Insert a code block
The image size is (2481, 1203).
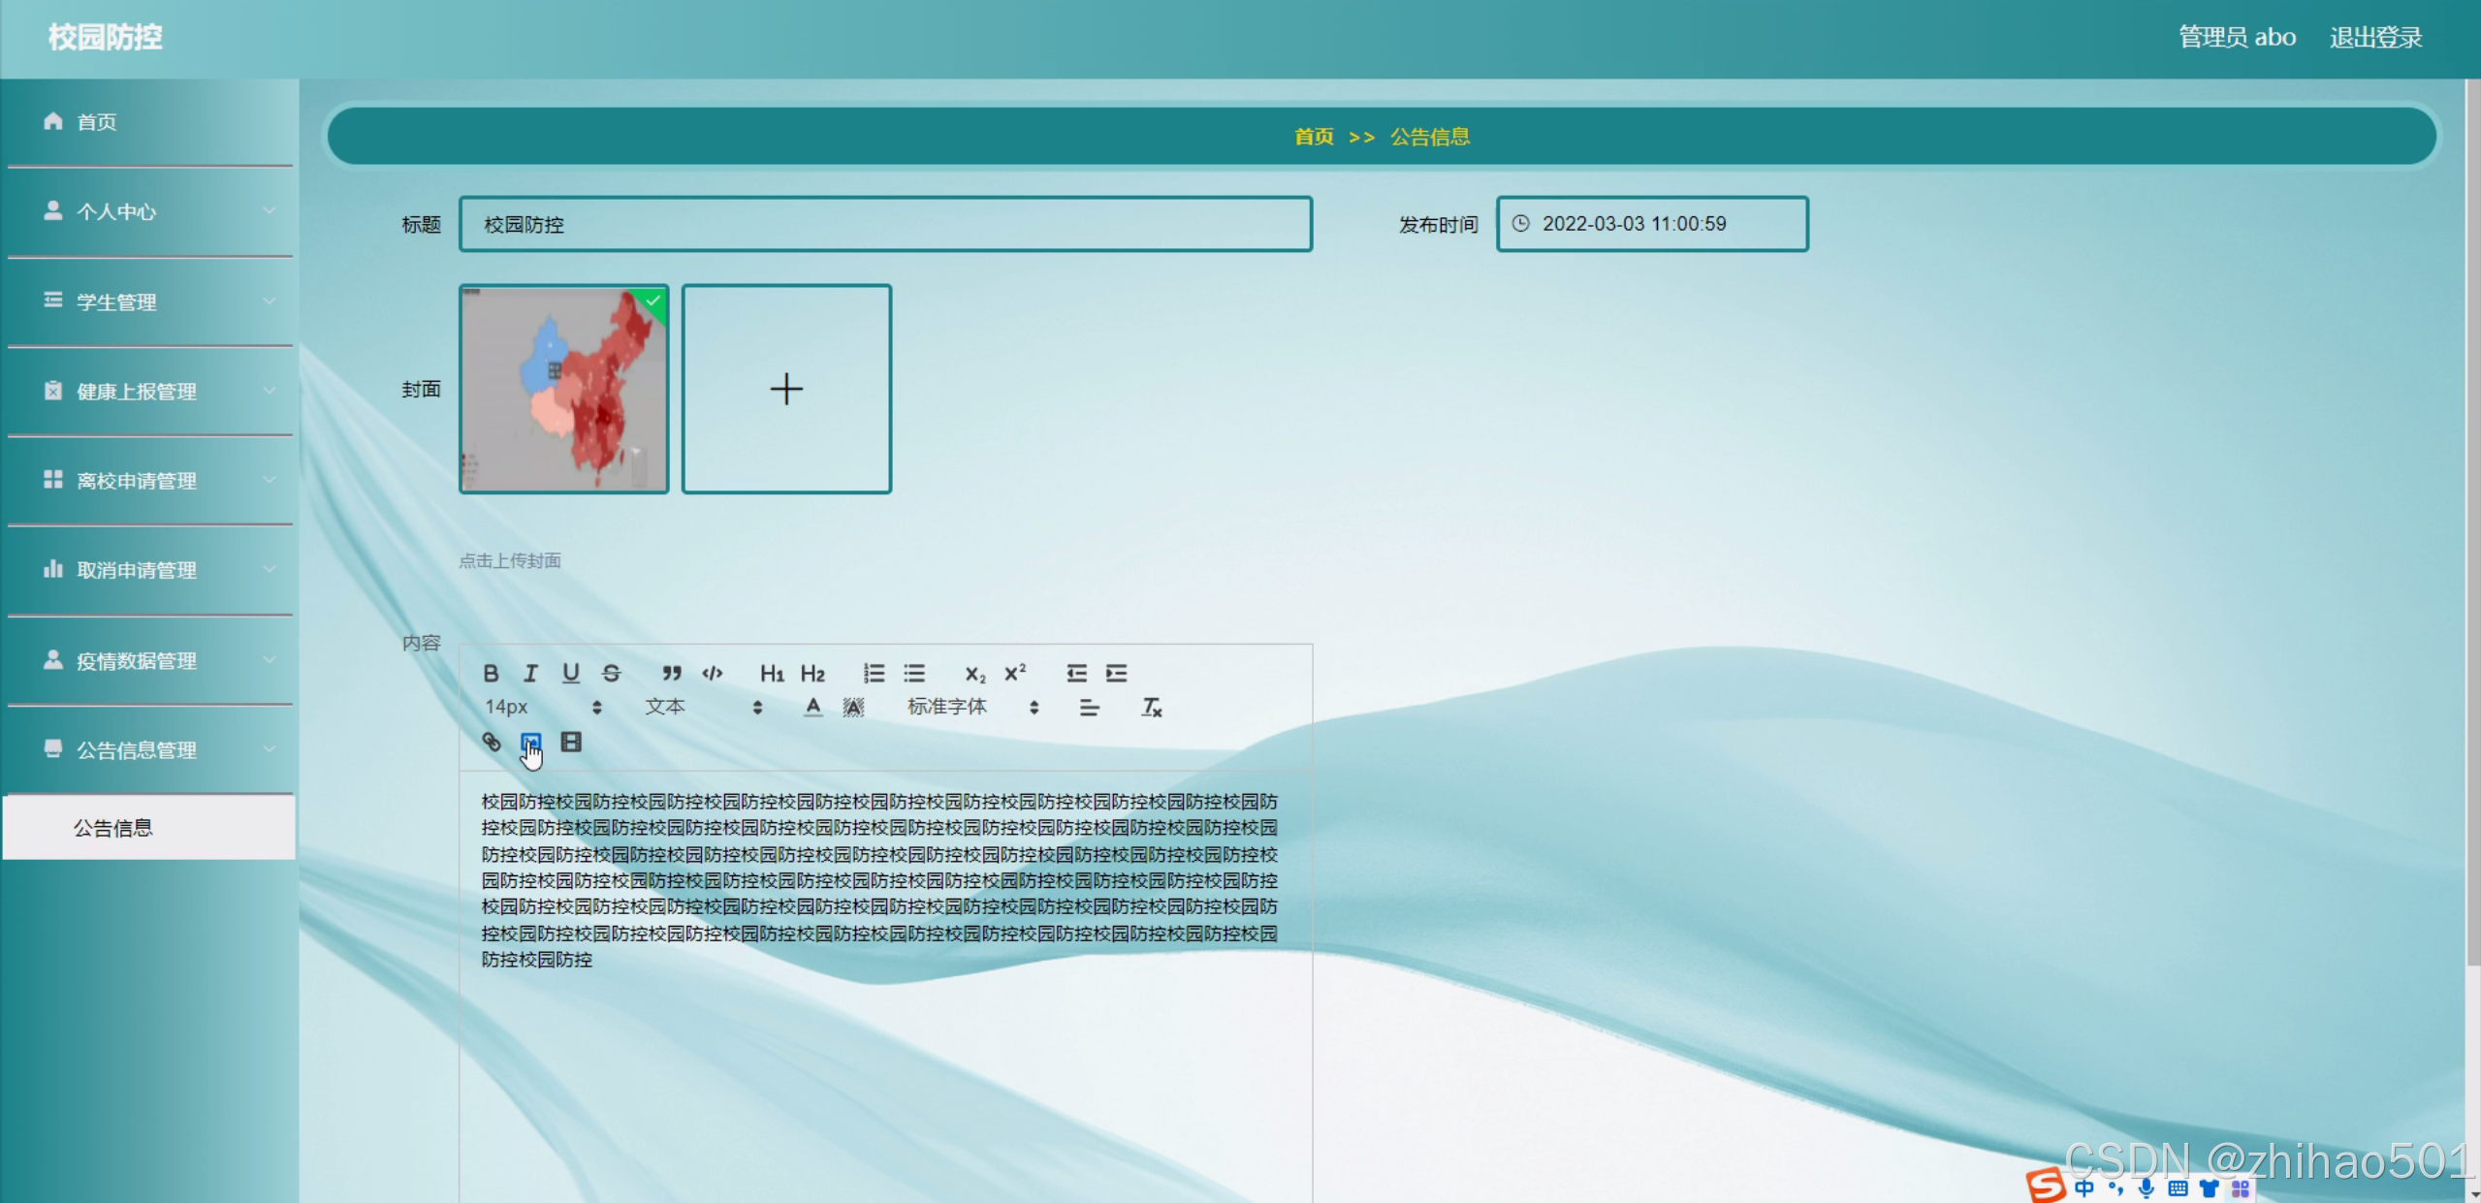(713, 673)
